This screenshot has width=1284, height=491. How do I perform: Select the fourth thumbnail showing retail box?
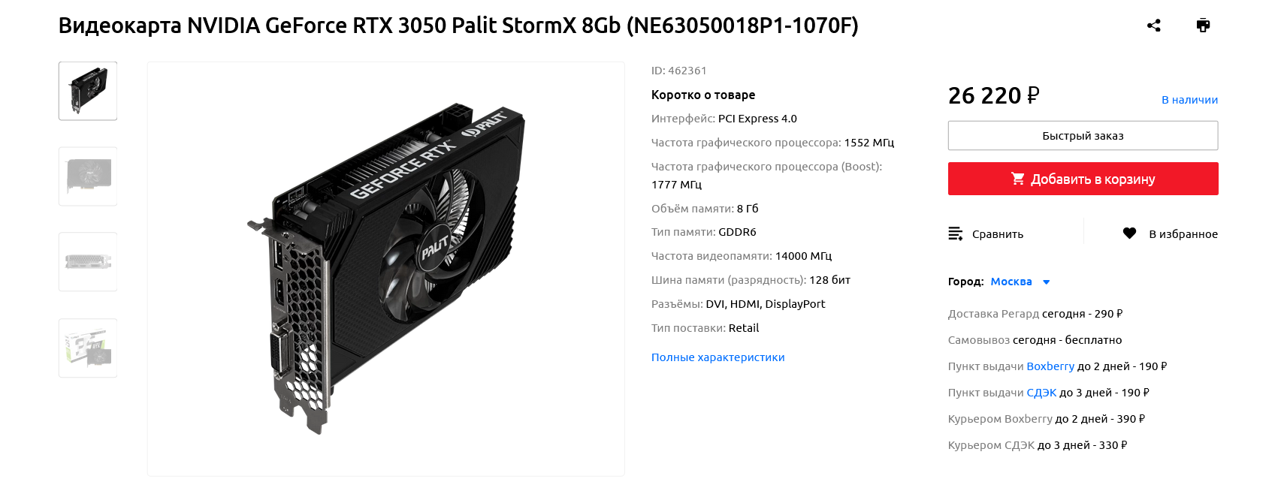point(88,348)
